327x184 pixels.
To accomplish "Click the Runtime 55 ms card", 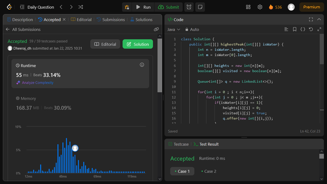I will click(80, 74).
